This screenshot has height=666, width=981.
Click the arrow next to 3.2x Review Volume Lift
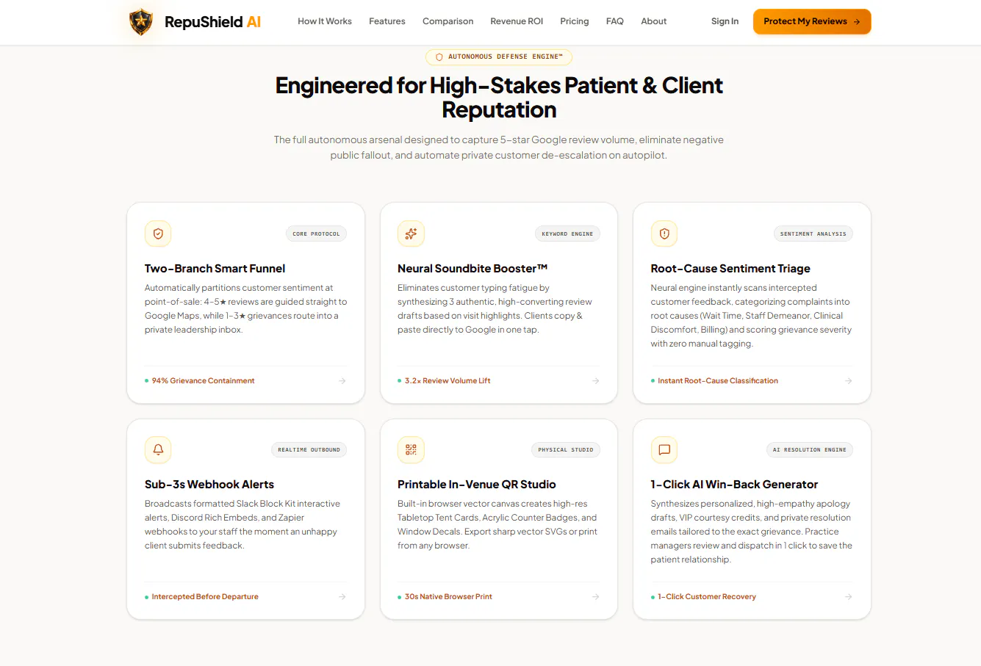pyautogui.click(x=596, y=381)
